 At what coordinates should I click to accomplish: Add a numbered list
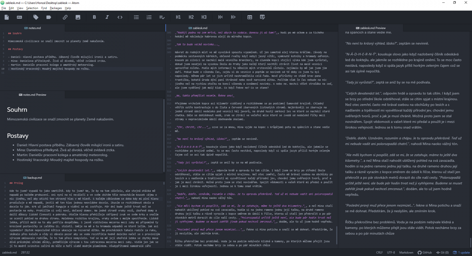[149, 17]
